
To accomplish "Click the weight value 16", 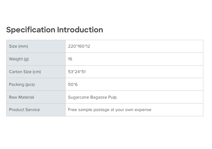I will click(x=70, y=59).
